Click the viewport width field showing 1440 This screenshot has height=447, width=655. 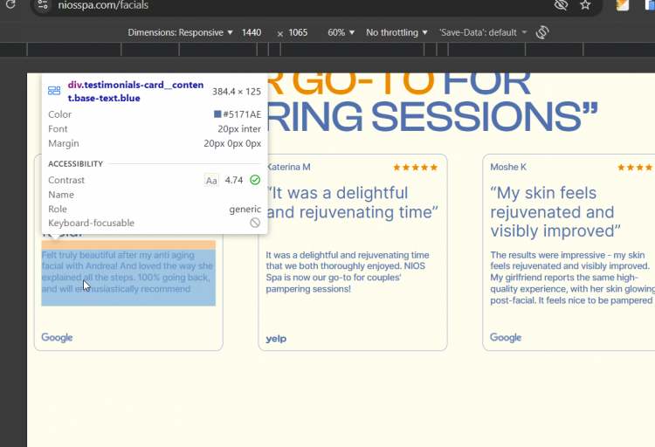[252, 32]
